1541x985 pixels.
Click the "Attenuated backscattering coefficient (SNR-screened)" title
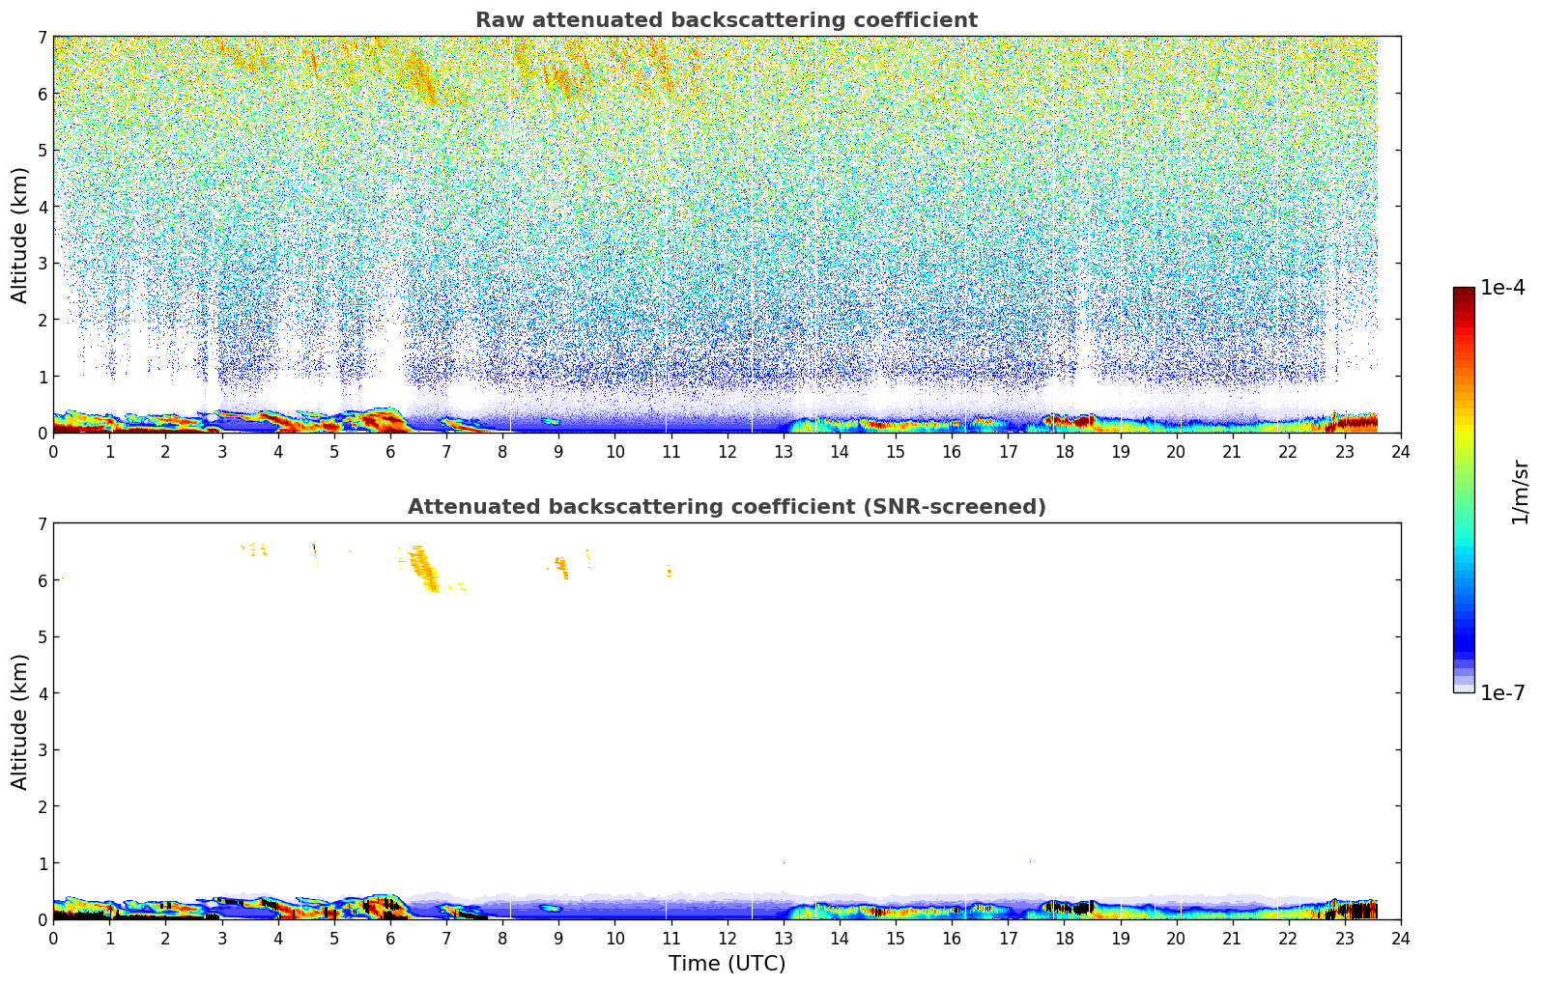pos(726,507)
